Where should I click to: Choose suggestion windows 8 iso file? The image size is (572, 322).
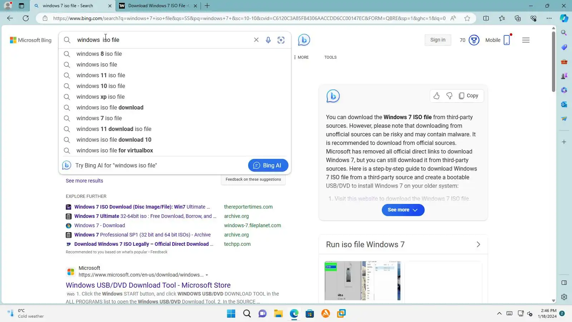(175, 54)
